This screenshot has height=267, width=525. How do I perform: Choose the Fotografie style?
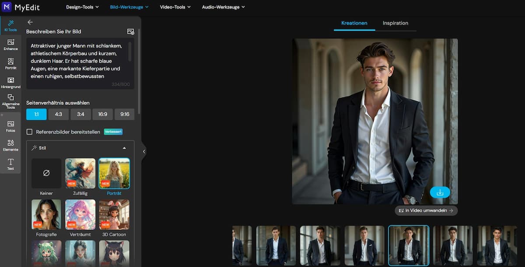click(x=46, y=215)
